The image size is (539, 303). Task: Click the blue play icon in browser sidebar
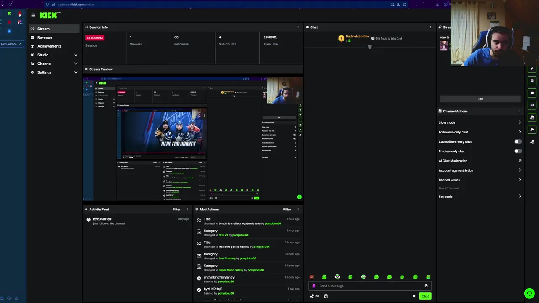coord(9,31)
